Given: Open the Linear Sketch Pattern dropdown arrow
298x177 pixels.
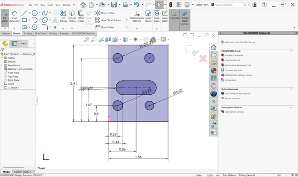Looking at the screenshot, I should point(127,20).
